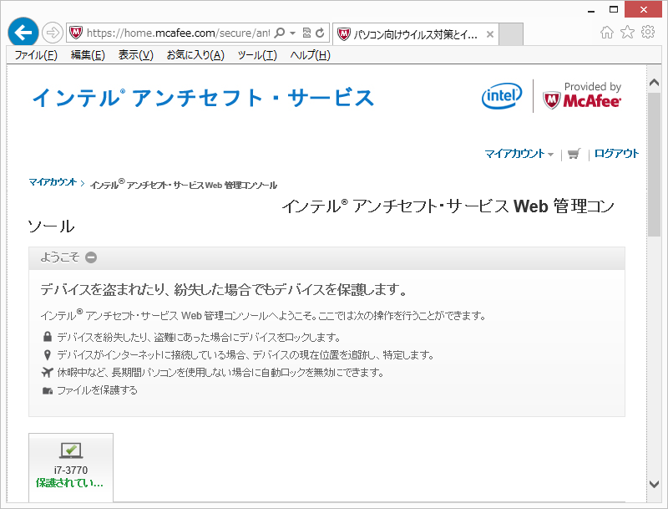The width and height of the screenshot is (668, 509).
Task: Click the scrollbar down arrow
Action: pos(654,484)
